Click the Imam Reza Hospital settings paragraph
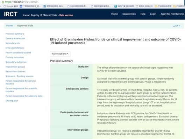185x139 pixels. pyautogui.click(x=137, y=98)
